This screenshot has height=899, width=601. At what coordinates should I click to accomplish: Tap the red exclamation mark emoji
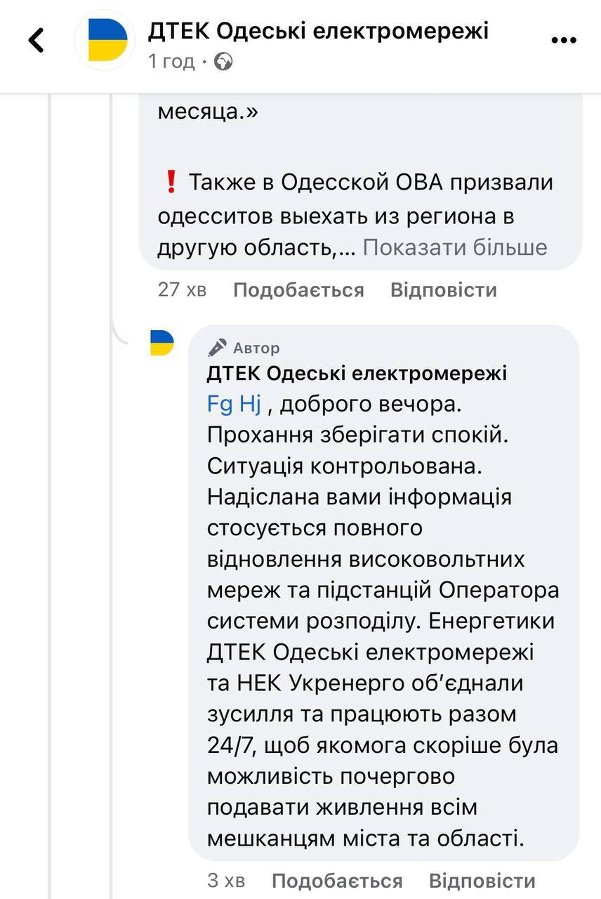(x=169, y=183)
